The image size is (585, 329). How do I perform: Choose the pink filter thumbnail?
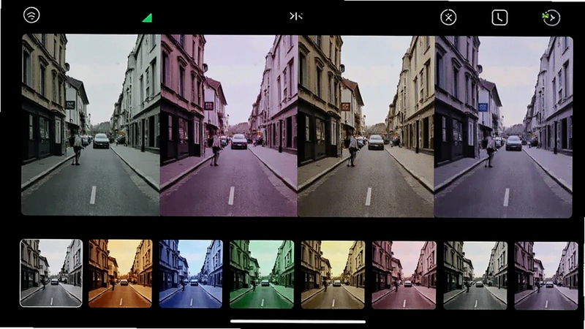404,275
